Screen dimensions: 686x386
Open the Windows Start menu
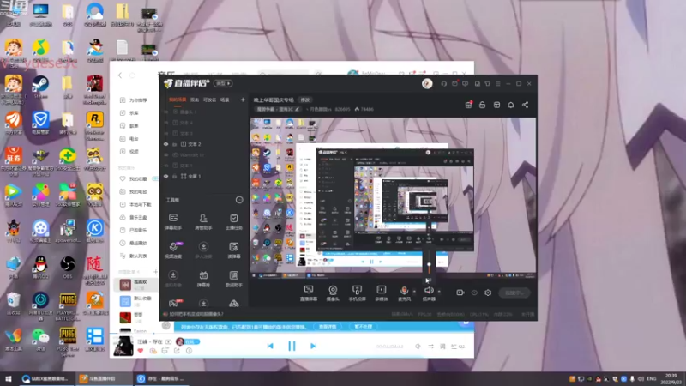(x=8, y=378)
